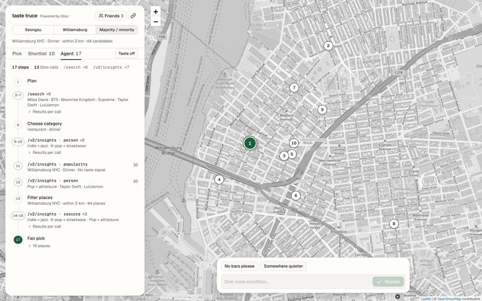Expand Results per call under person ×2
The height and width of the screenshot is (301, 482).
point(45,153)
